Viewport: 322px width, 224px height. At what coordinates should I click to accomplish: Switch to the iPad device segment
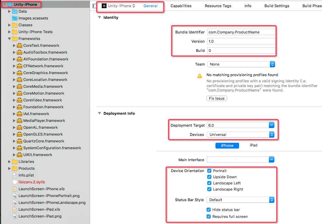(x=253, y=145)
